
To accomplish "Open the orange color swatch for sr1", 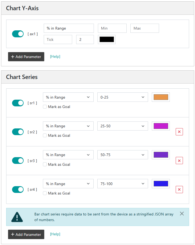I will pos(161,97).
